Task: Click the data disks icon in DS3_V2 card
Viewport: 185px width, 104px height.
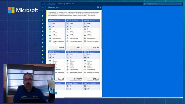Action: coord(85,29)
